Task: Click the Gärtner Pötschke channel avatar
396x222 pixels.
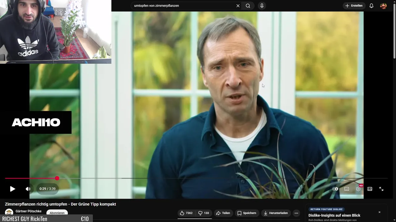Action: click(9, 212)
